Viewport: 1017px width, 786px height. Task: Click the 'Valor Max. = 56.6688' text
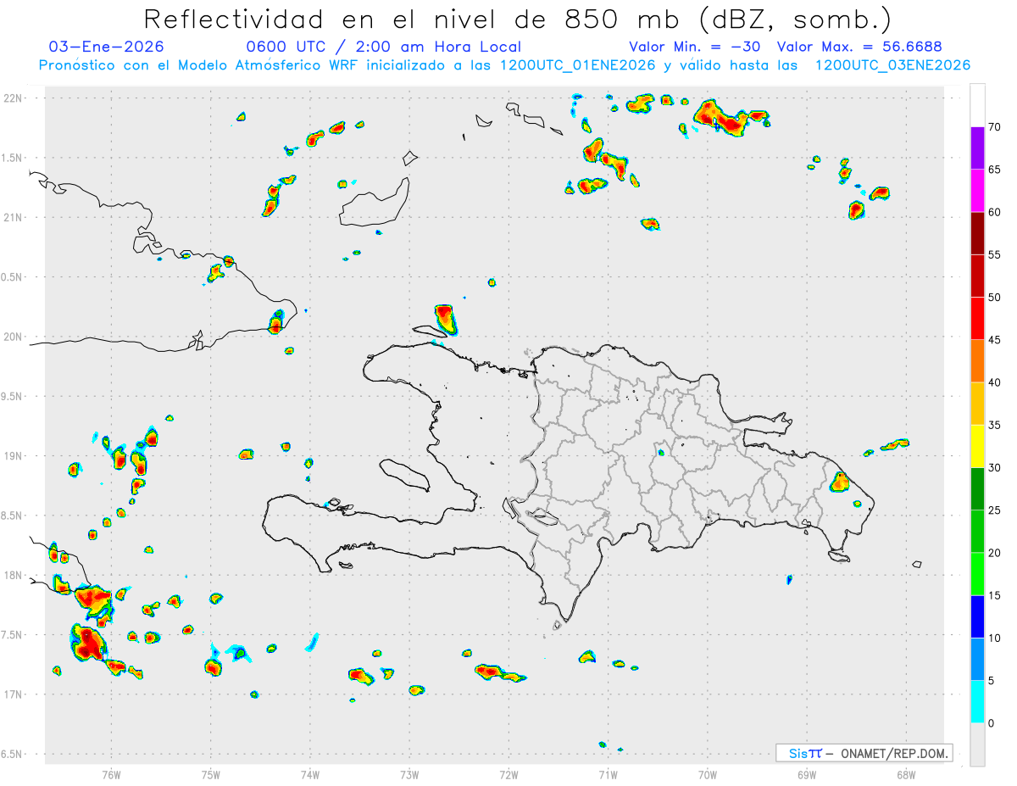[x=859, y=47]
